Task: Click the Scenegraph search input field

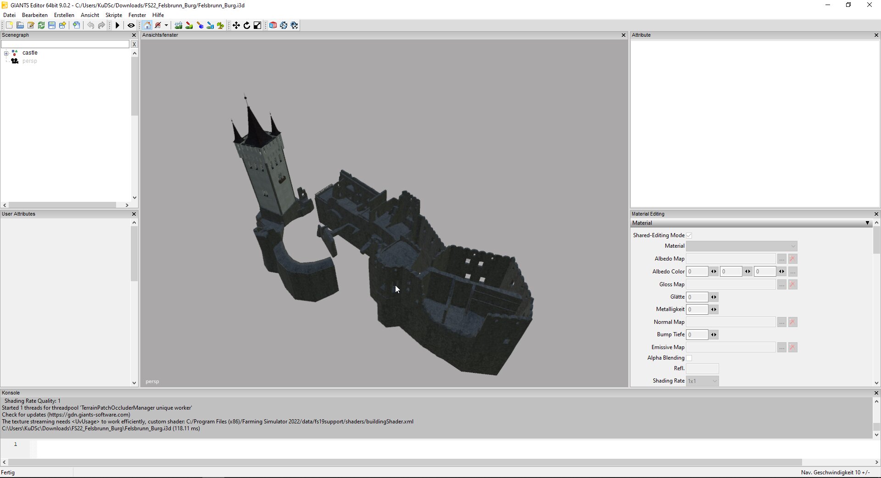Action: point(65,44)
